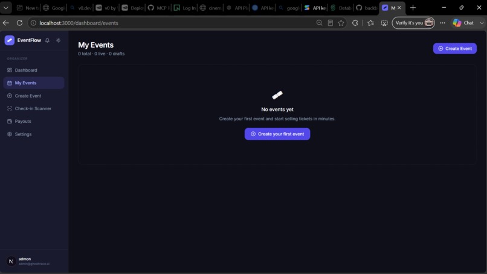Open Settings in the sidebar
Image resolution: width=487 pixels, height=274 pixels.
[34, 134]
